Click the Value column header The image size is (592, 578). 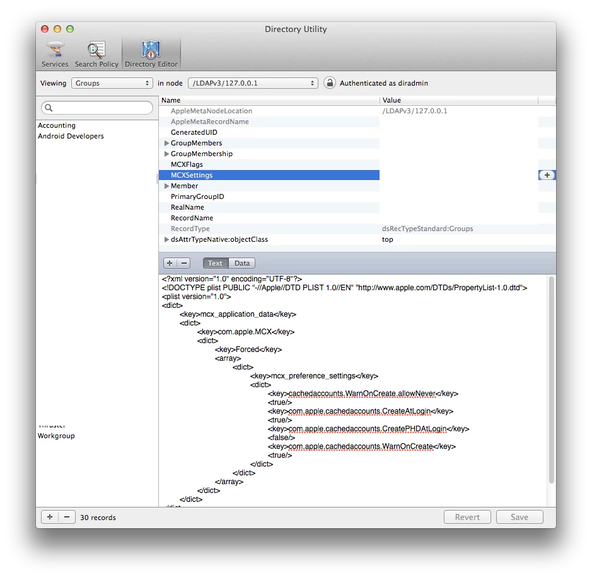coord(459,100)
